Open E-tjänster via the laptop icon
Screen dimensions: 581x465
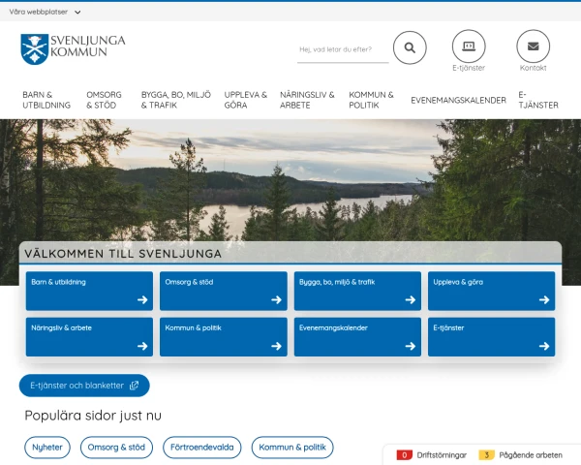pos(469,46)
